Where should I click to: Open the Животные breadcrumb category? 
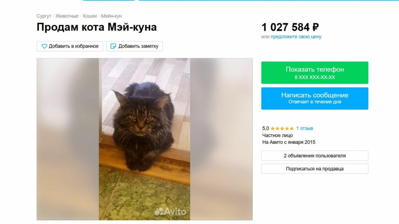pos(67,16)
